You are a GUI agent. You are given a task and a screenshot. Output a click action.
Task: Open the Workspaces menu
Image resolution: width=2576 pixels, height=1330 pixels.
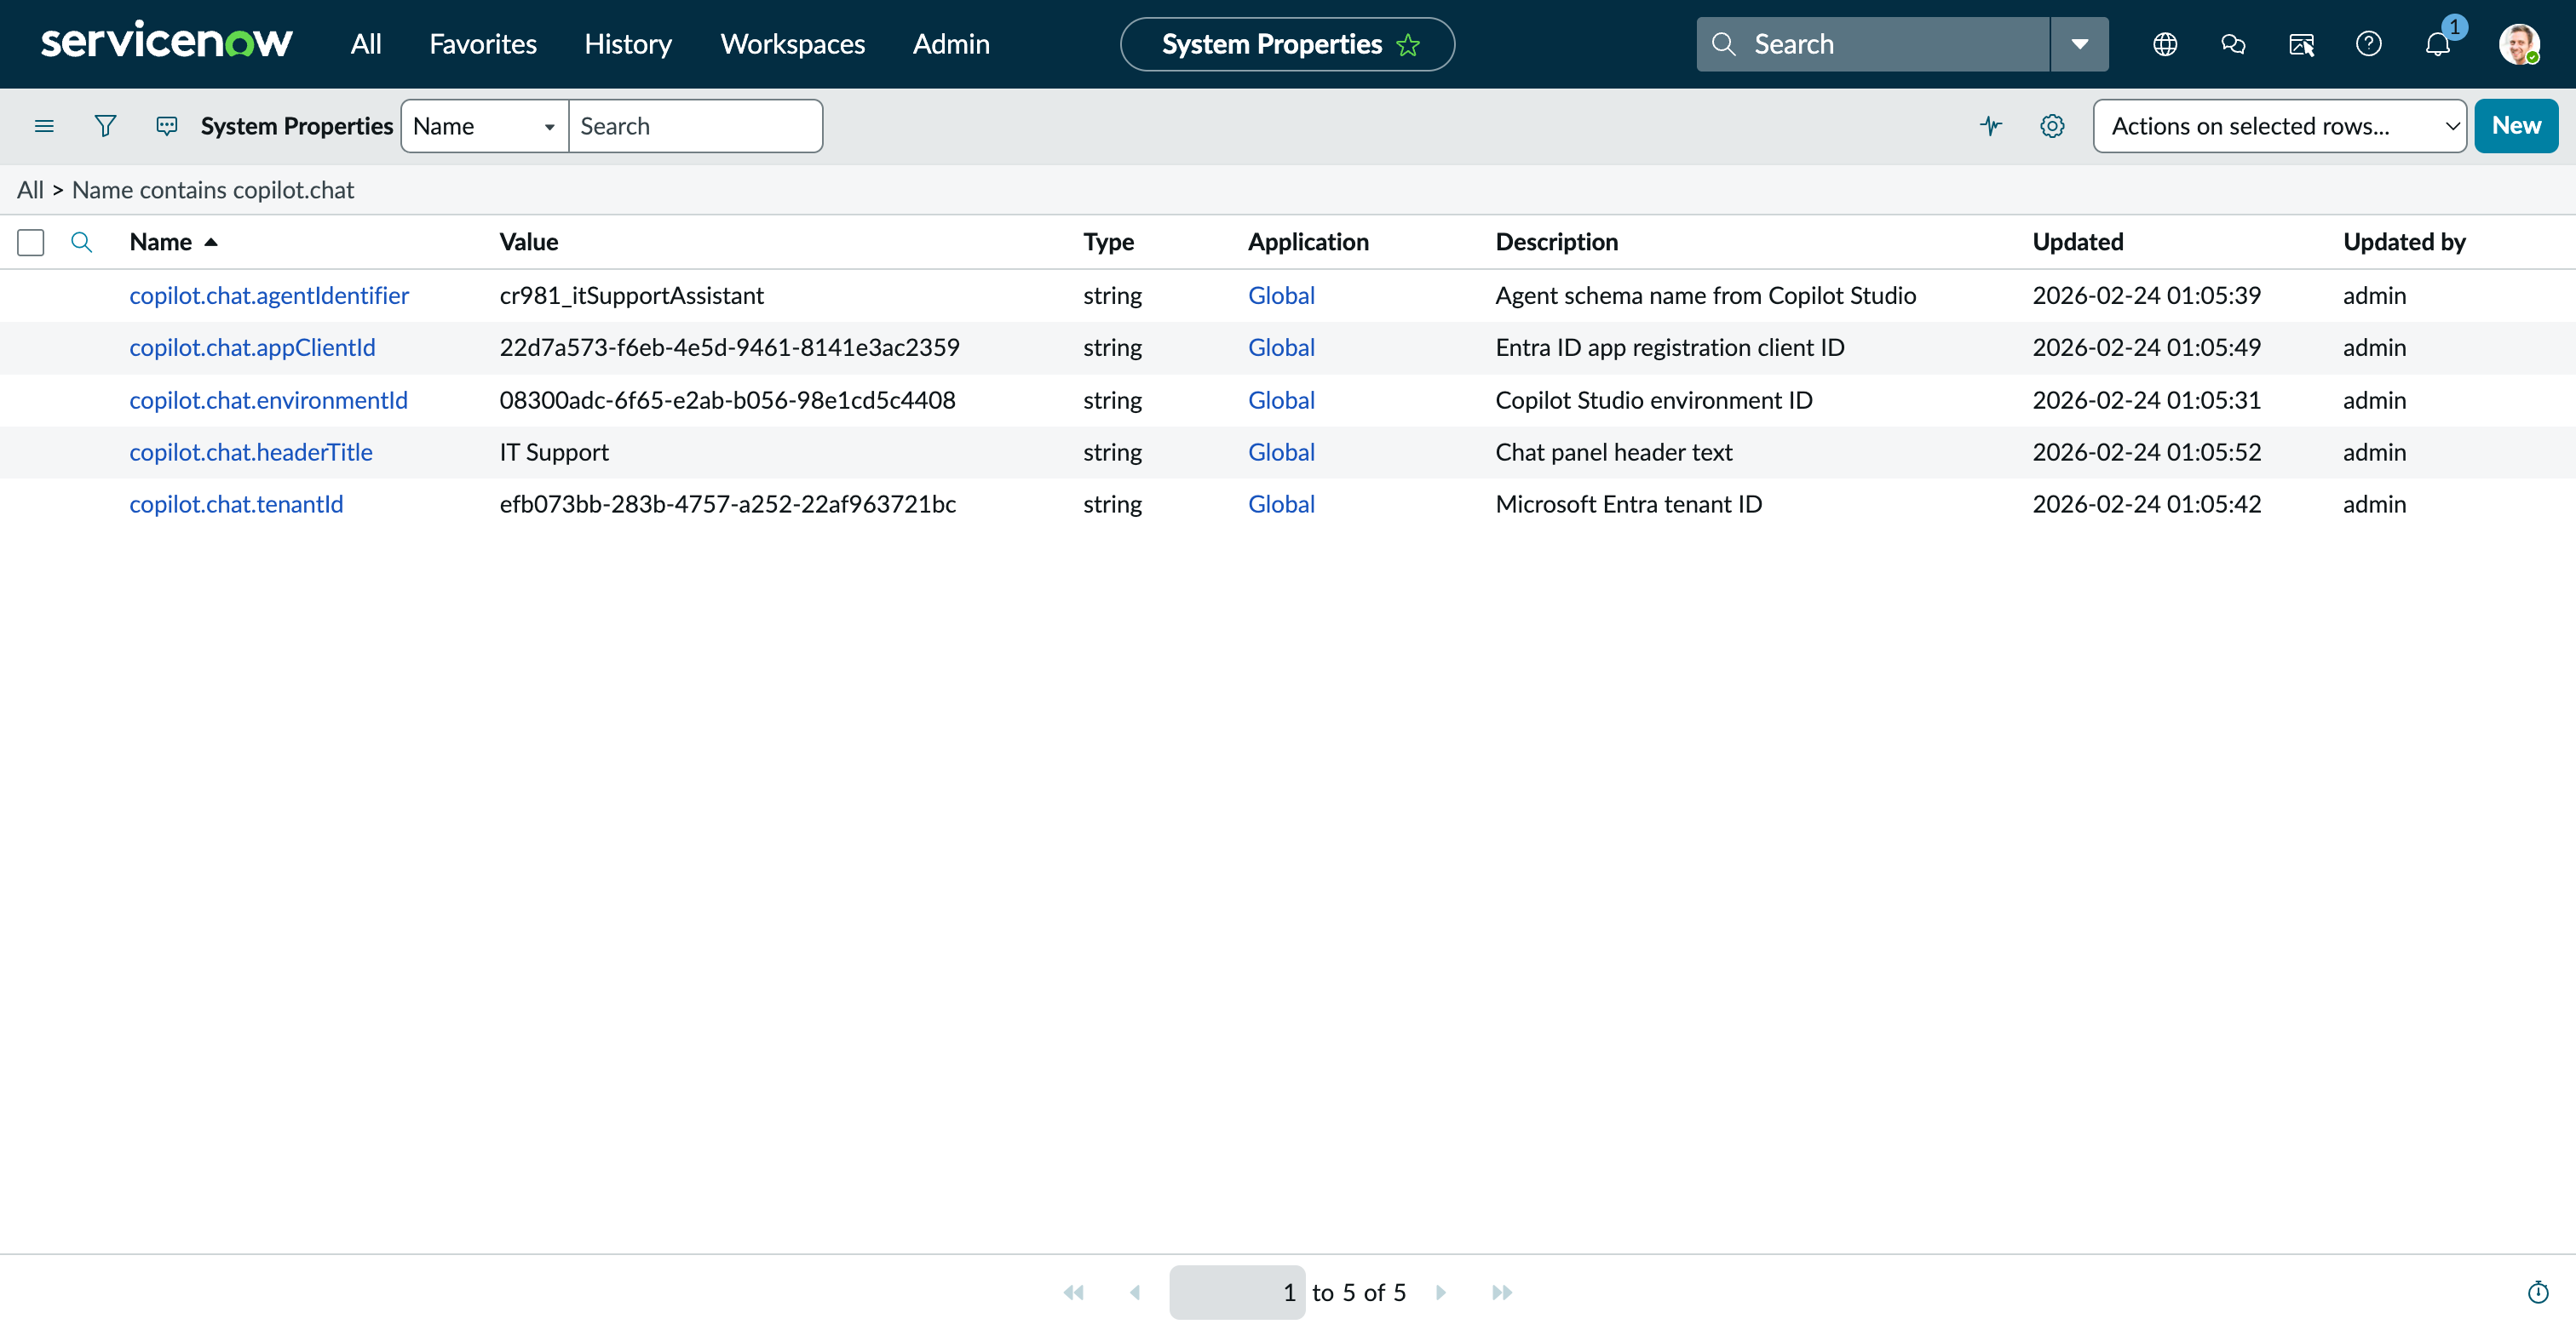click(x=791, y=44)
